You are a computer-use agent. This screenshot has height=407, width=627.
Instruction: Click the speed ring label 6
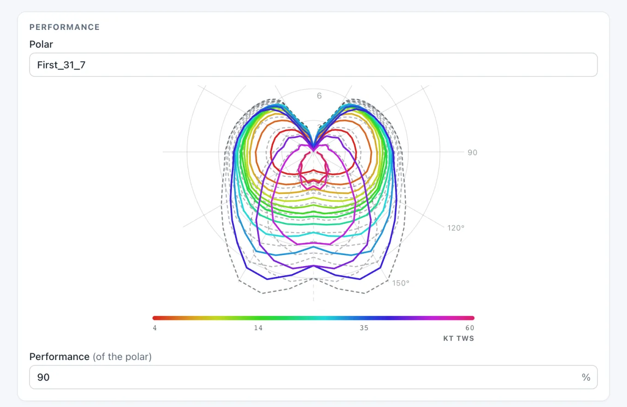[x=319, y=95]
